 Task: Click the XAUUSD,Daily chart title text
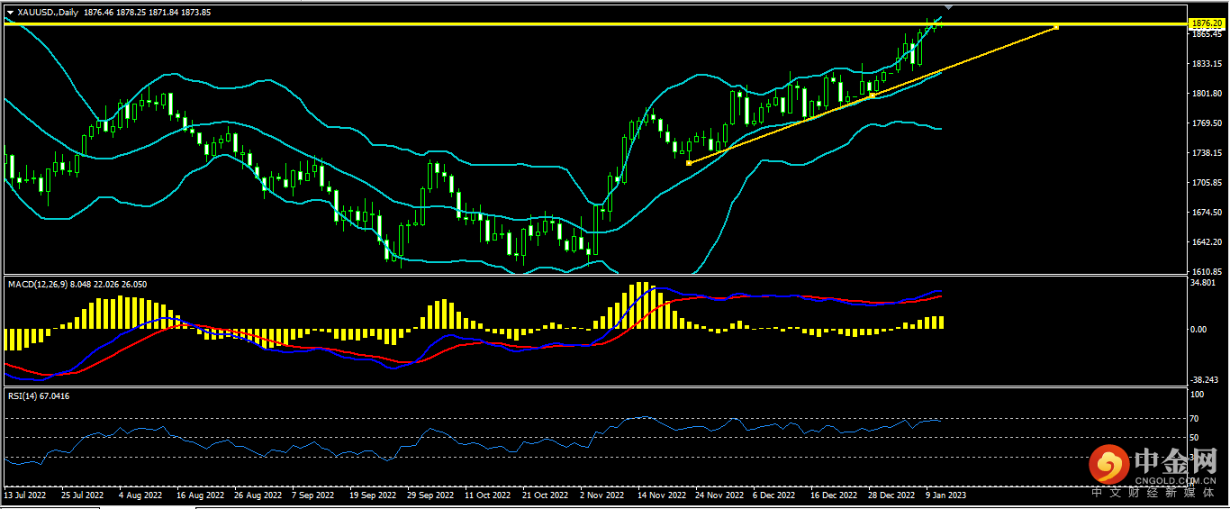46,13
